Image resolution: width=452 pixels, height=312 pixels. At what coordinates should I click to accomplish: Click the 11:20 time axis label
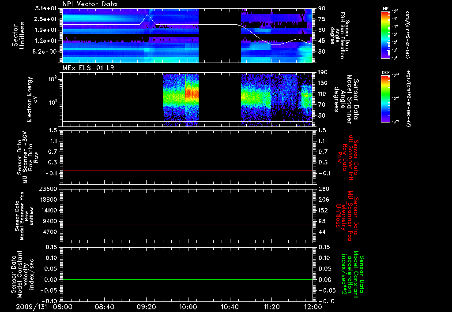(x=271, y=307)
